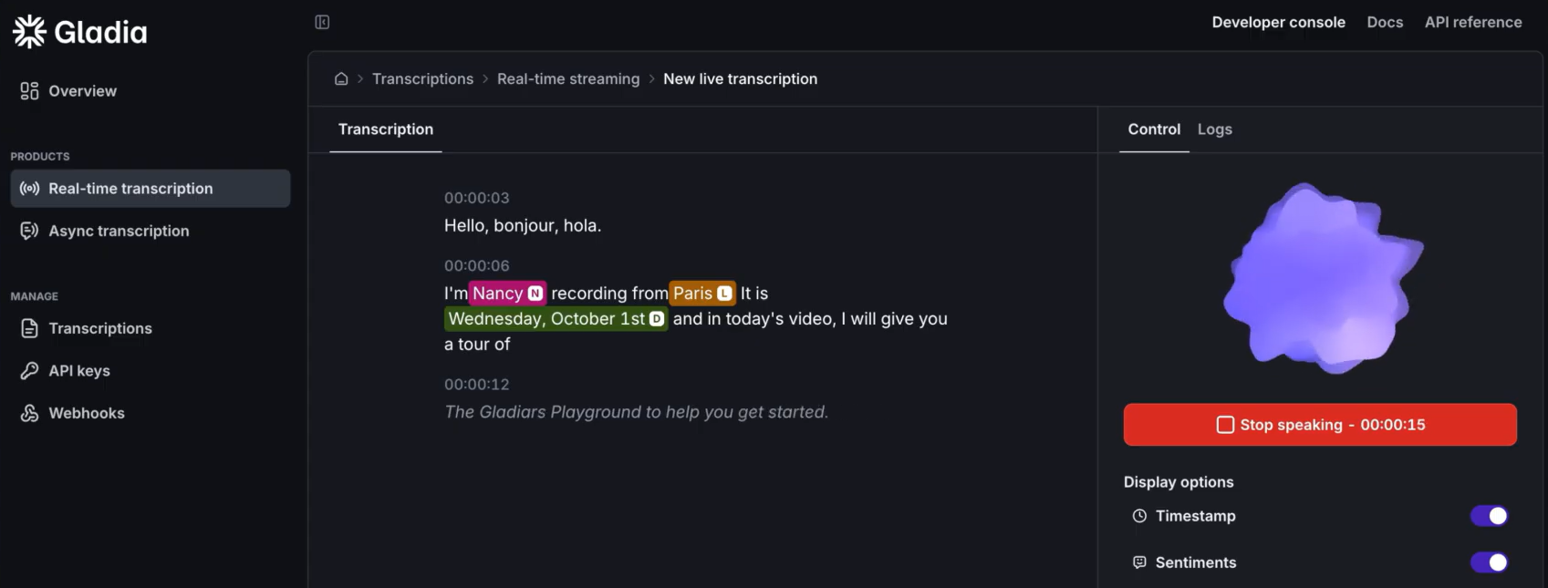Switch to the Logs tab

click(x=1214, y=129)
